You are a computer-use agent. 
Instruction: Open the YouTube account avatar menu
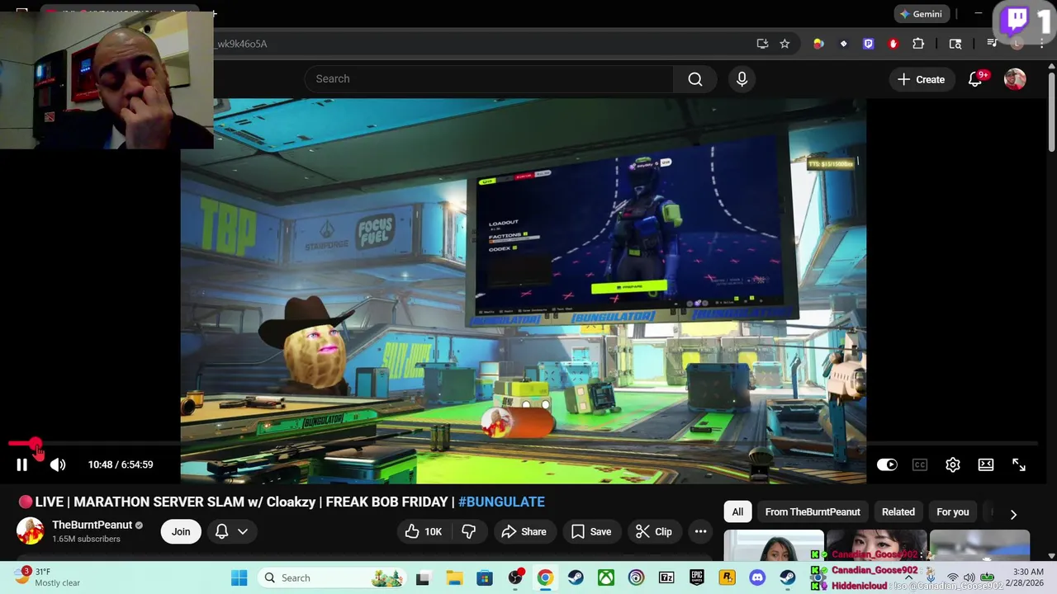(1015, 79)
